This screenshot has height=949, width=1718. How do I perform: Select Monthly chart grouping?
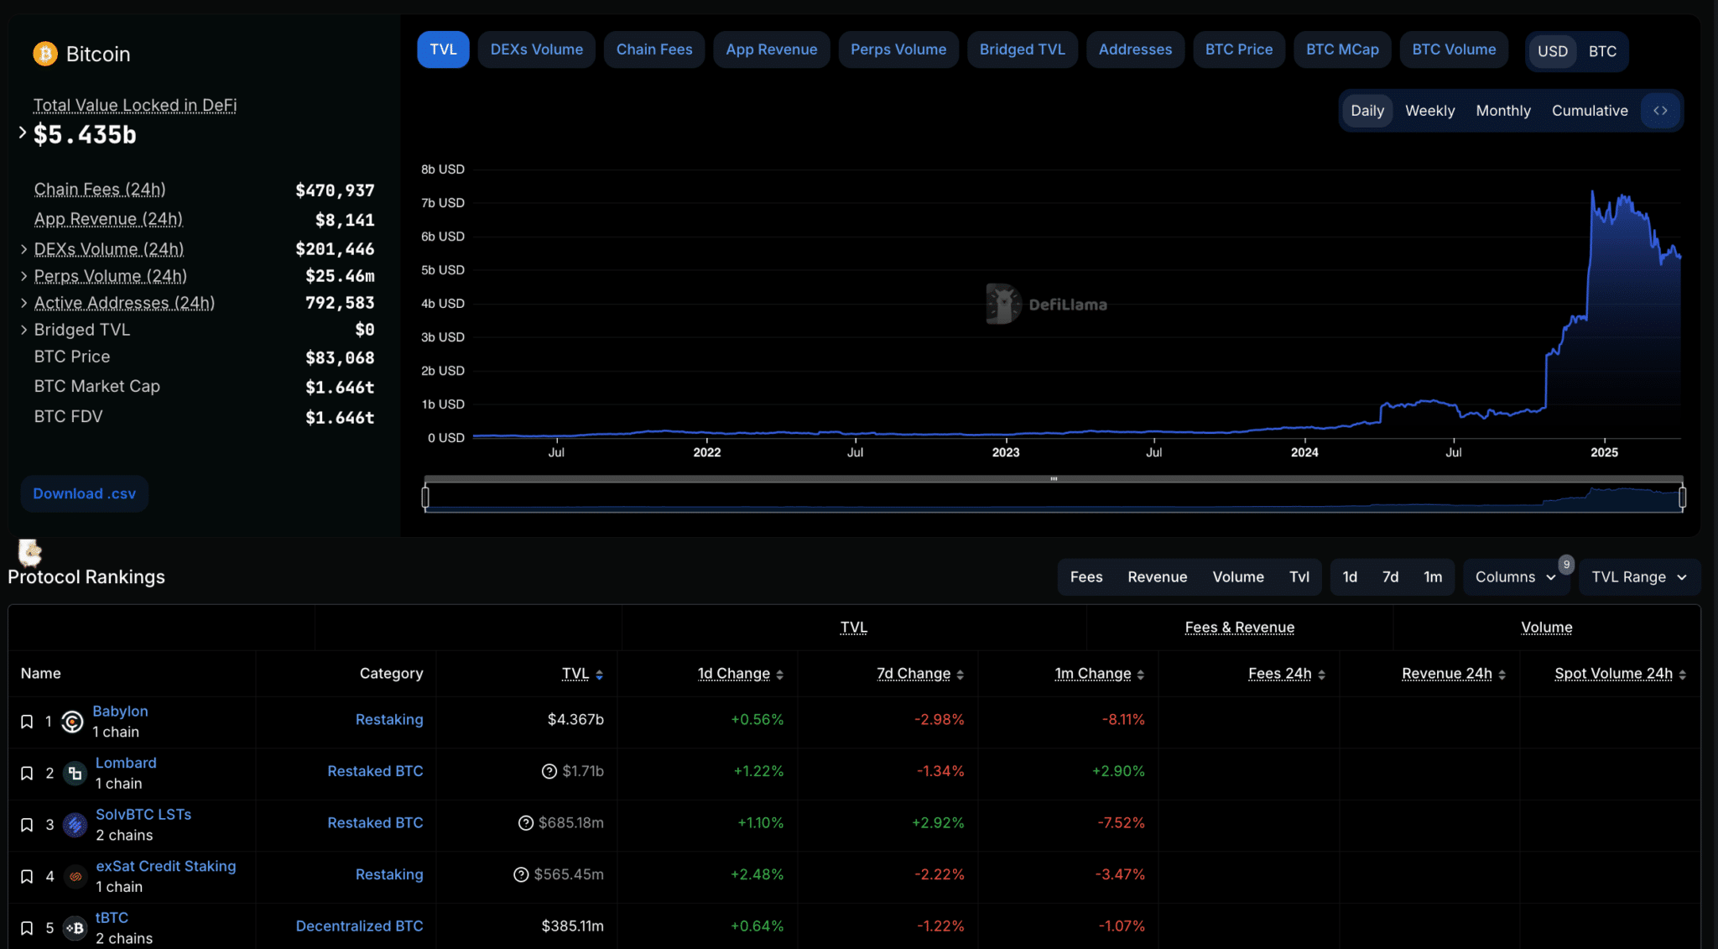point(1502,111)
